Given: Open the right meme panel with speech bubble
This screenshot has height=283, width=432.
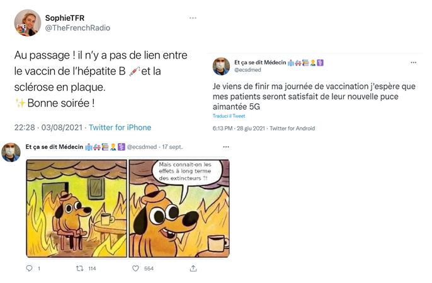Looking at the screenshot, I should [179, 208].
